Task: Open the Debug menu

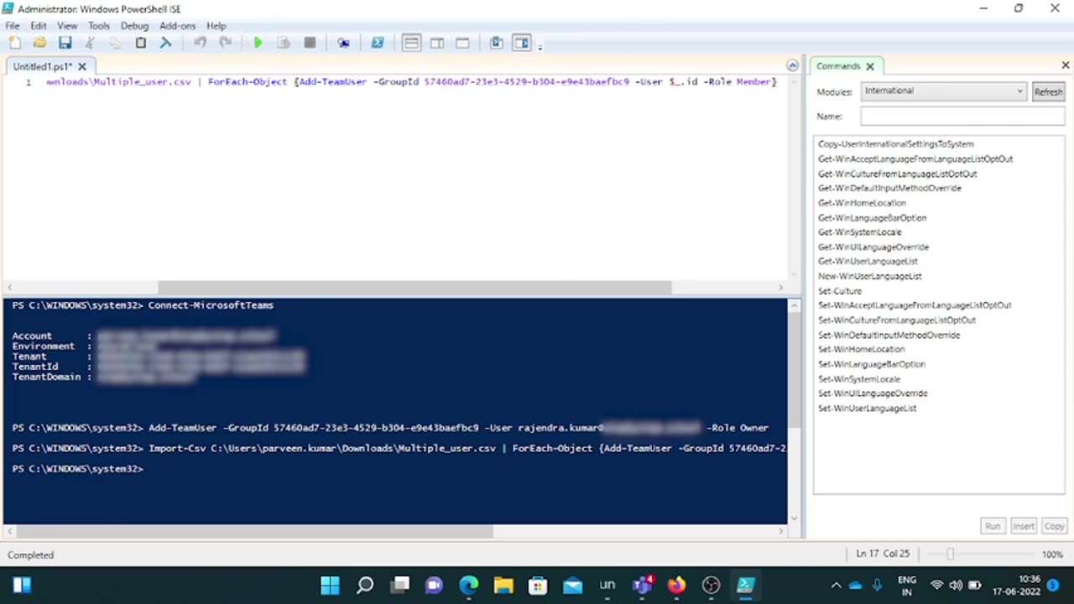Action: [134, 26]
